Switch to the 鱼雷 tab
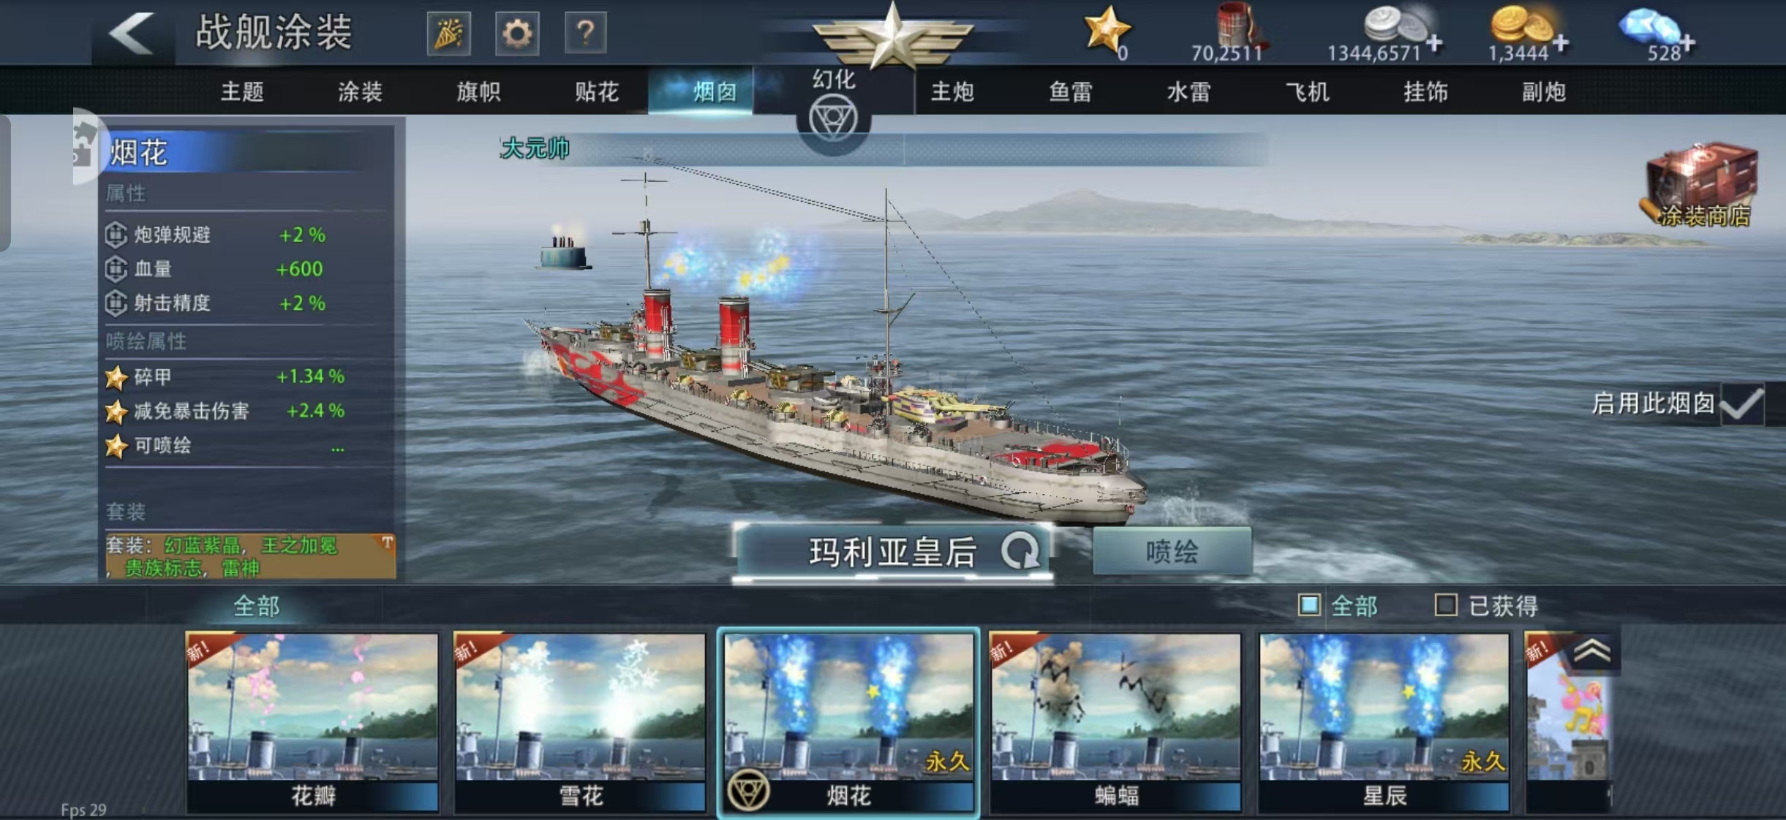This screenshot has height=820, width=1786. tap(1071, 92)
